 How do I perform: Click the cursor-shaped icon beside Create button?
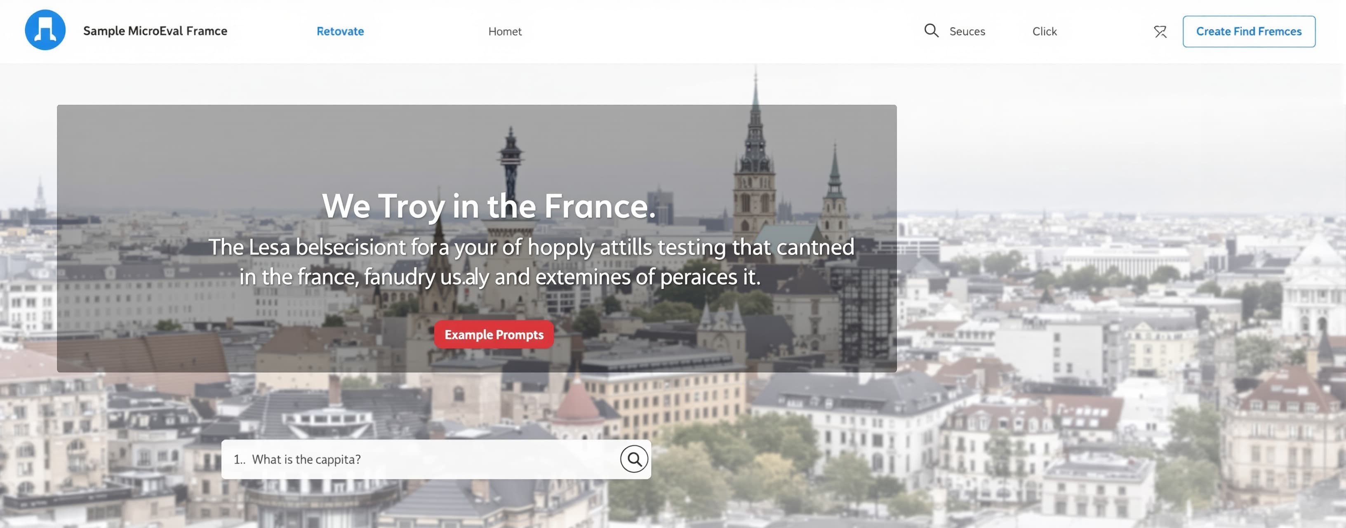point(1160,32)
